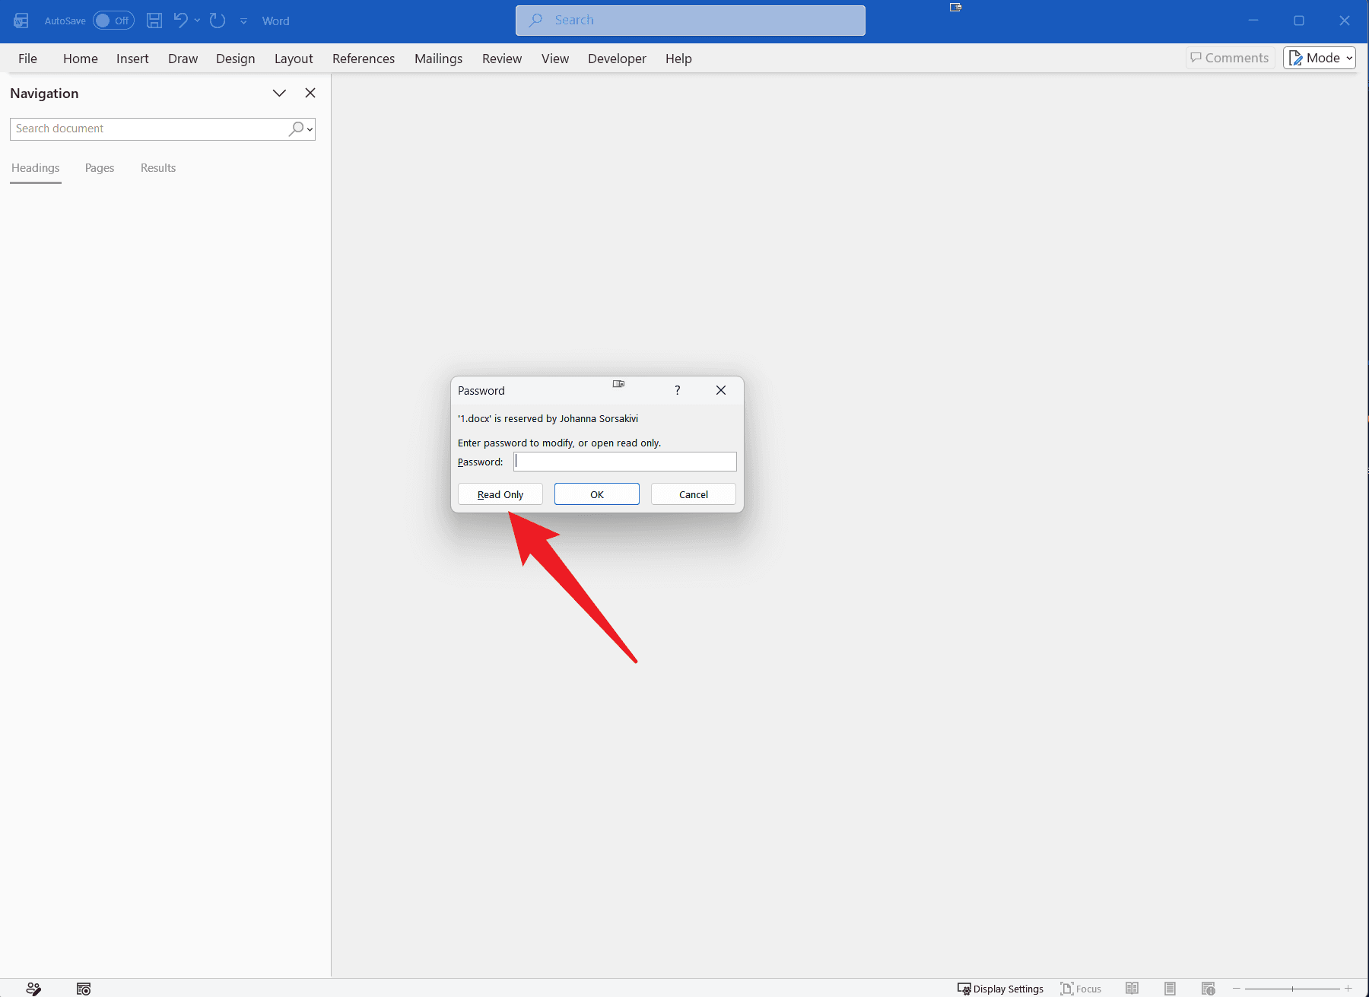The height and width of the screenshot is (997, 1369).
Task: Click the help question mark in Password dialog
Action: (x=677, y=390)
